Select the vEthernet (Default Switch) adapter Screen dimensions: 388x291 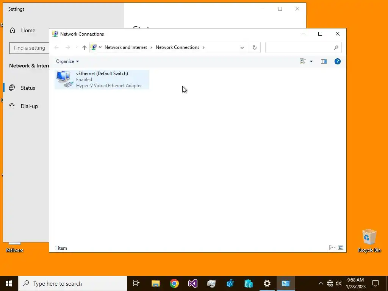(x=102, y=80)
